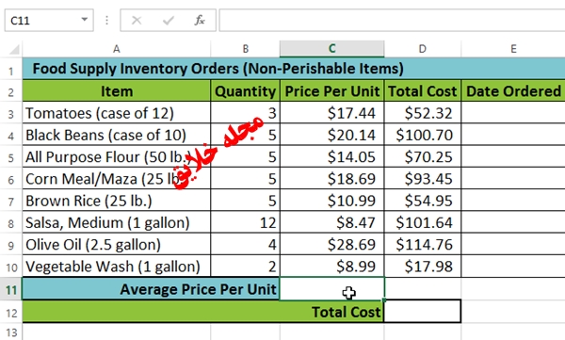This screenshot has width=565, height=340.
Task: Click the title cell Food Supply Inventory Orders
Action: click(x=294, y=69)
